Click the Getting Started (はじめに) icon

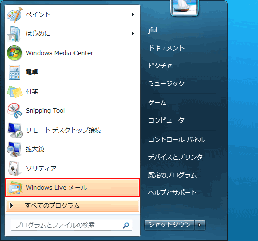click(14, 34)
